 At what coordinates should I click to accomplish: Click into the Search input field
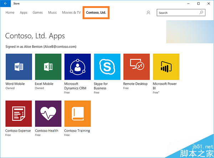tap(177, 13)
